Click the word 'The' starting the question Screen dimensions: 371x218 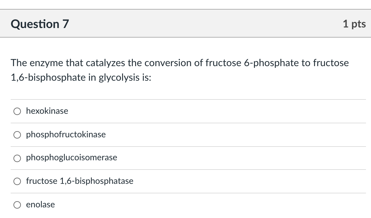pos(19,63)
